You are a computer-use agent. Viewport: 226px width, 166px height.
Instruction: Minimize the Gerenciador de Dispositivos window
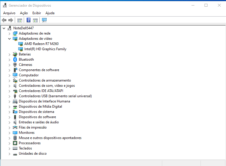[193, 5]
